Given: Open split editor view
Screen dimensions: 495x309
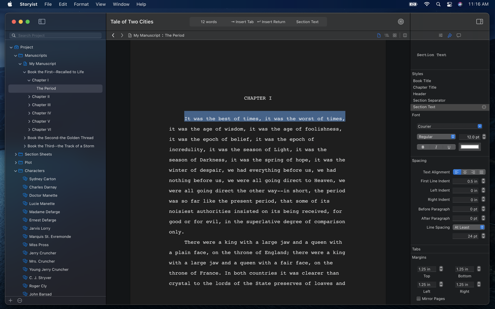Looking at the screenshot, I should pyautogui.click(x=405, y=35).
